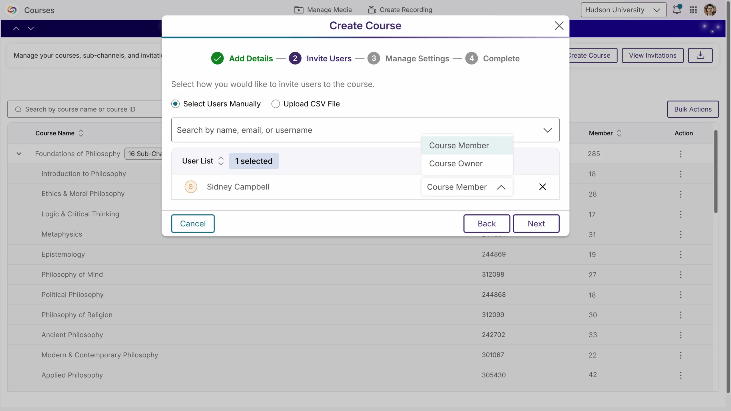Choose Course Owner from the role menu
This screenshot has width=731, height=411.
(456, 163)
